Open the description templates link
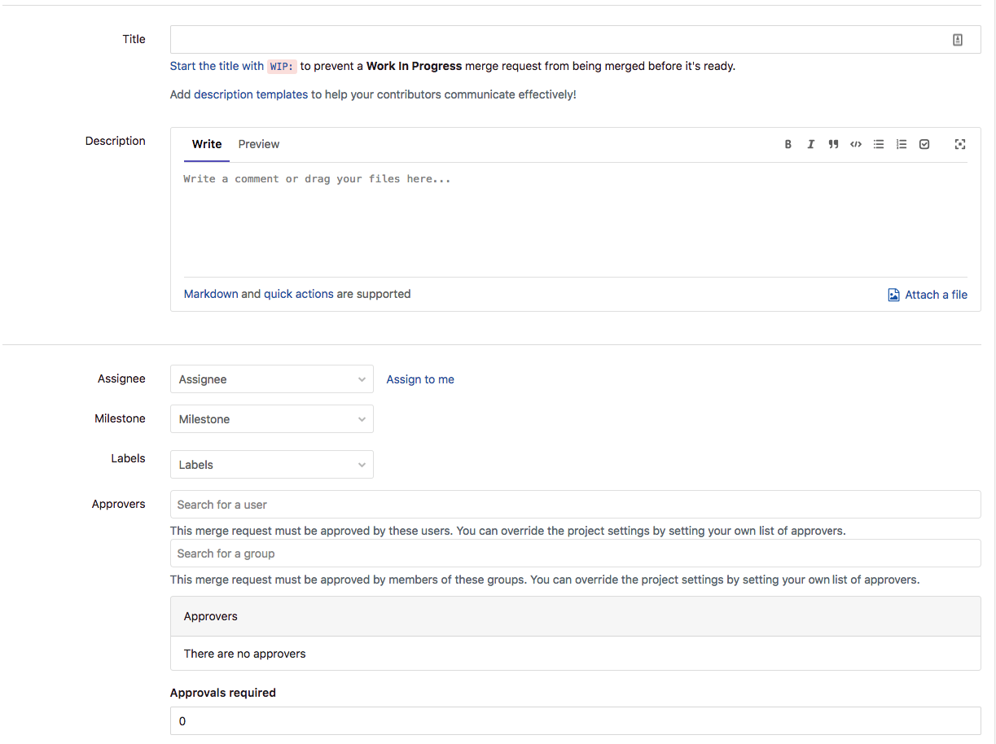The width and height of the screenshot is (996, 744). pos(251,94)
